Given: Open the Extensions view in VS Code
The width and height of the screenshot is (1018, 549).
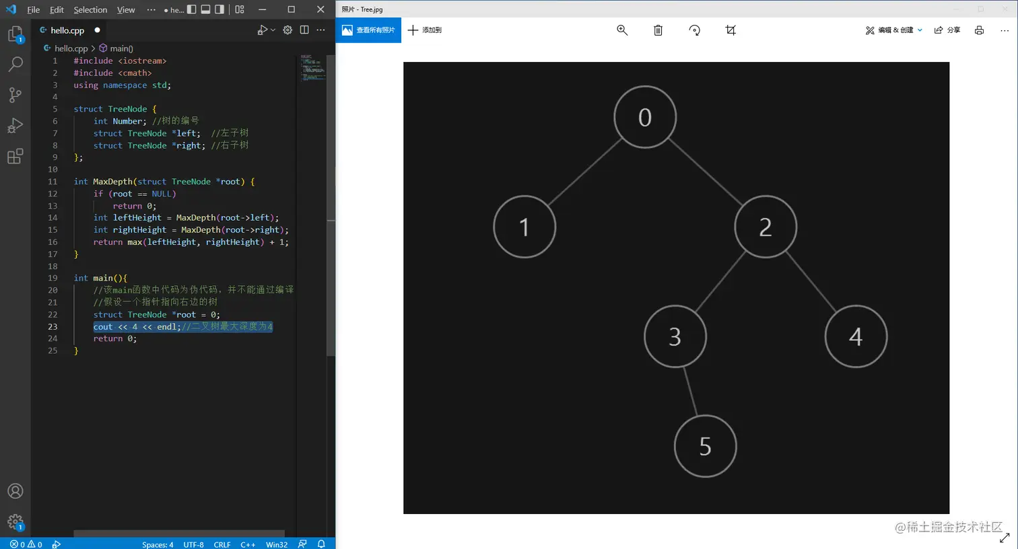Looking at the screenshot, I should coord(15,157).
